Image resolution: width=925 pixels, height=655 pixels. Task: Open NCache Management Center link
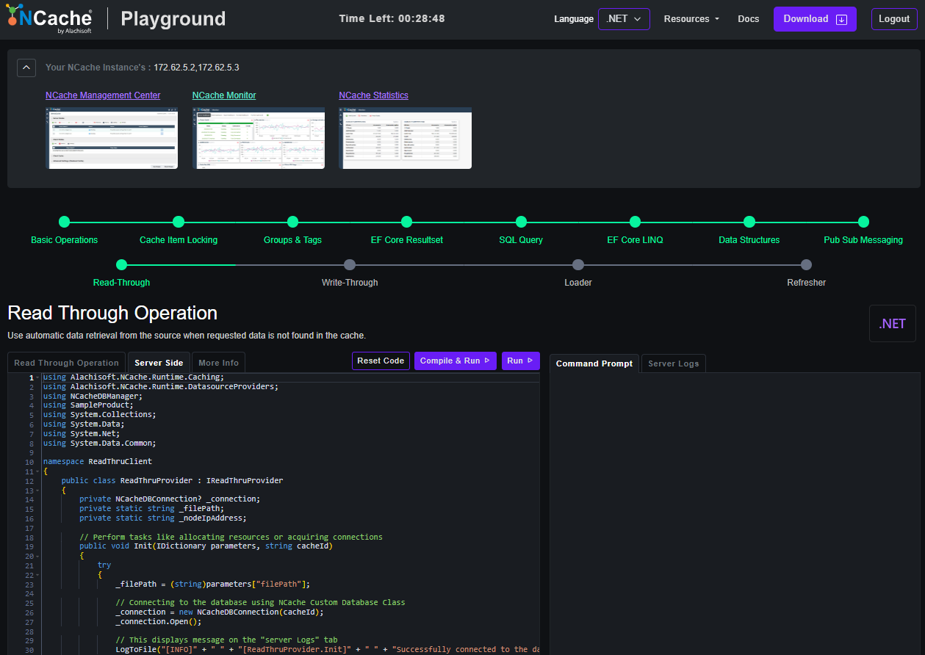pos(103,95)
